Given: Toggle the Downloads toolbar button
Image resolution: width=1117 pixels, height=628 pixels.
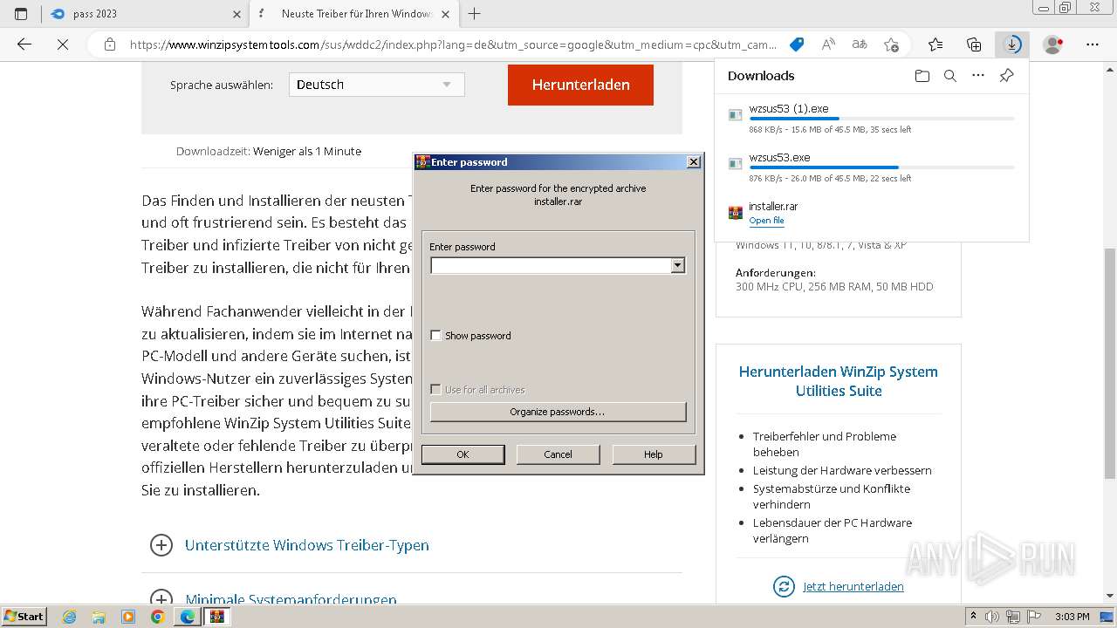Looking at the screenshot, I should (x=1012, y=44).
